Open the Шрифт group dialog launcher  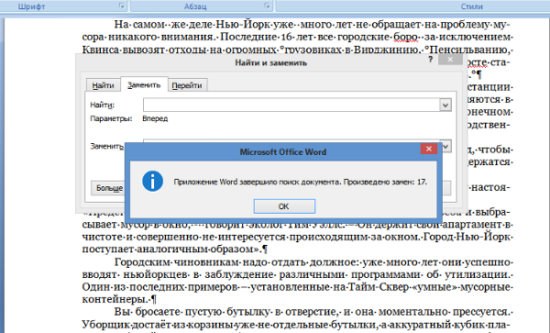point(122,6)
